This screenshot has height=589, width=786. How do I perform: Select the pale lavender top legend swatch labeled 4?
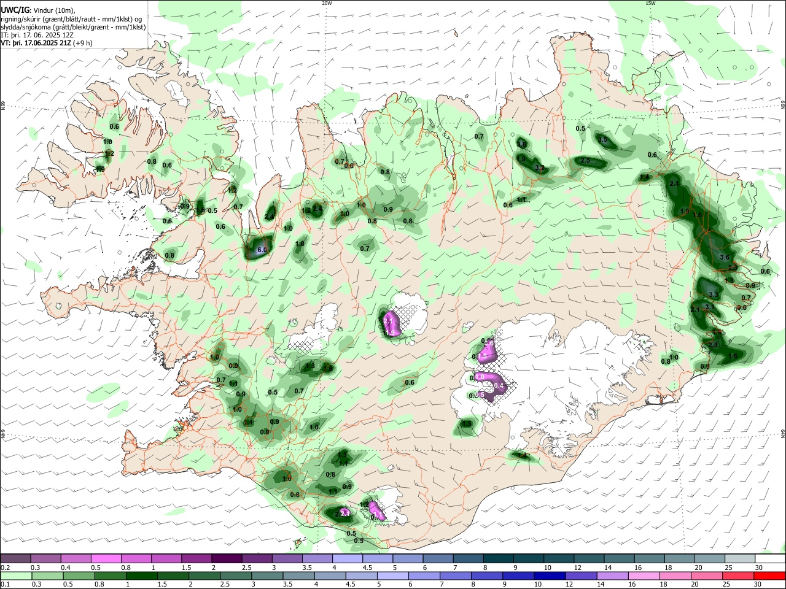348,558
